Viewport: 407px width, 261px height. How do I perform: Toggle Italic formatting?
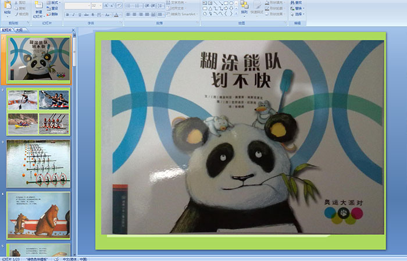tap(73, 15)
